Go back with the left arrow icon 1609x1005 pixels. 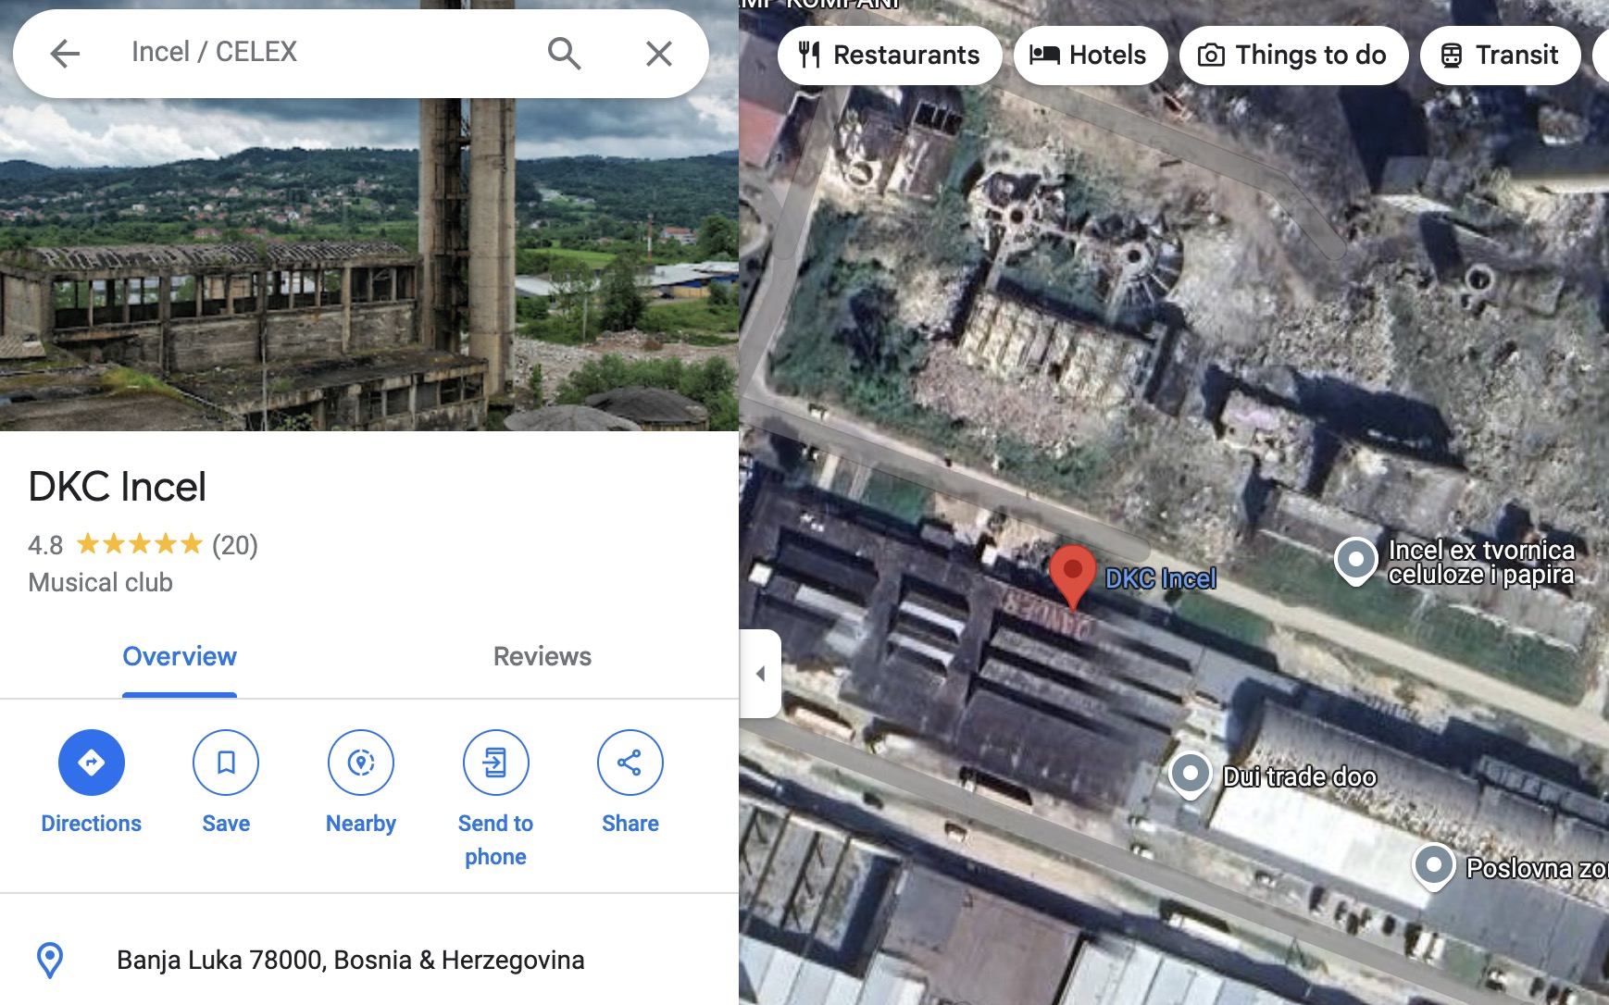(65, 54)
